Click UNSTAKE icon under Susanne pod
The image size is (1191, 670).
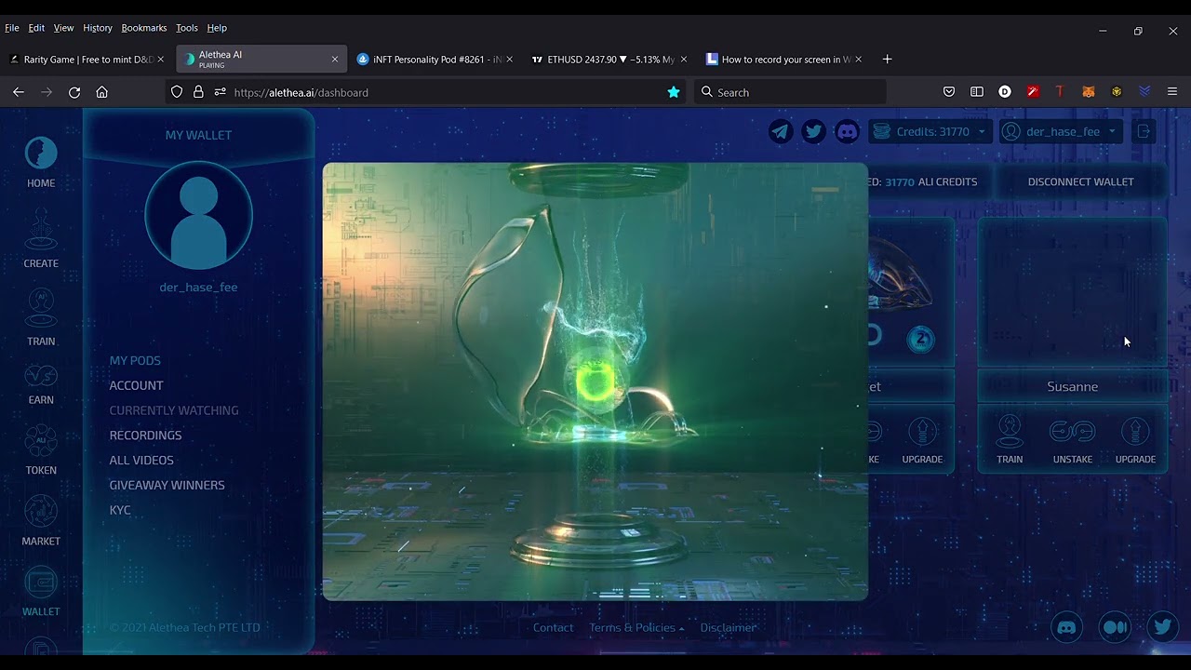click(x=1073, y=432)
